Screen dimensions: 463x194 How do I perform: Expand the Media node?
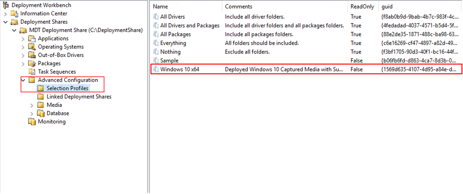point(32,105)
